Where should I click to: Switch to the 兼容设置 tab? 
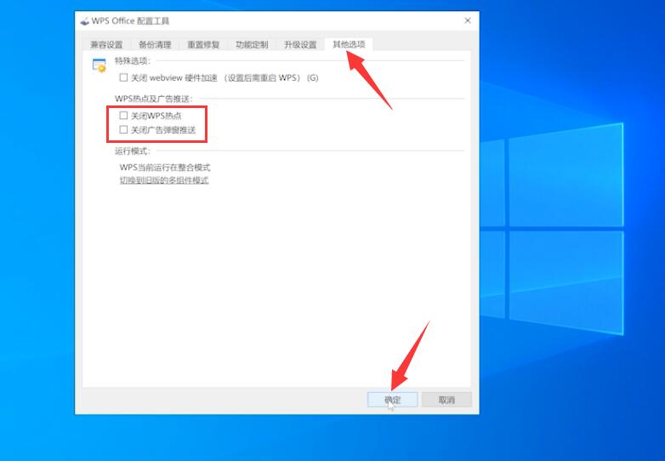coord(106,44)
